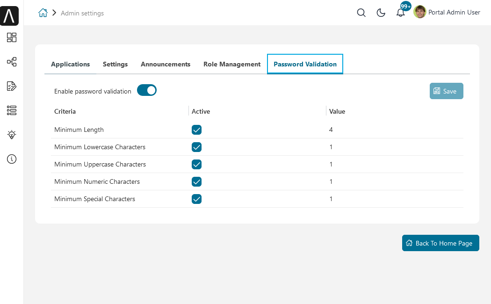This screenshot has height=304, width=491.
Task: Switch to the Settings tab
Action: pyautogui.click(x=115, y=64)
